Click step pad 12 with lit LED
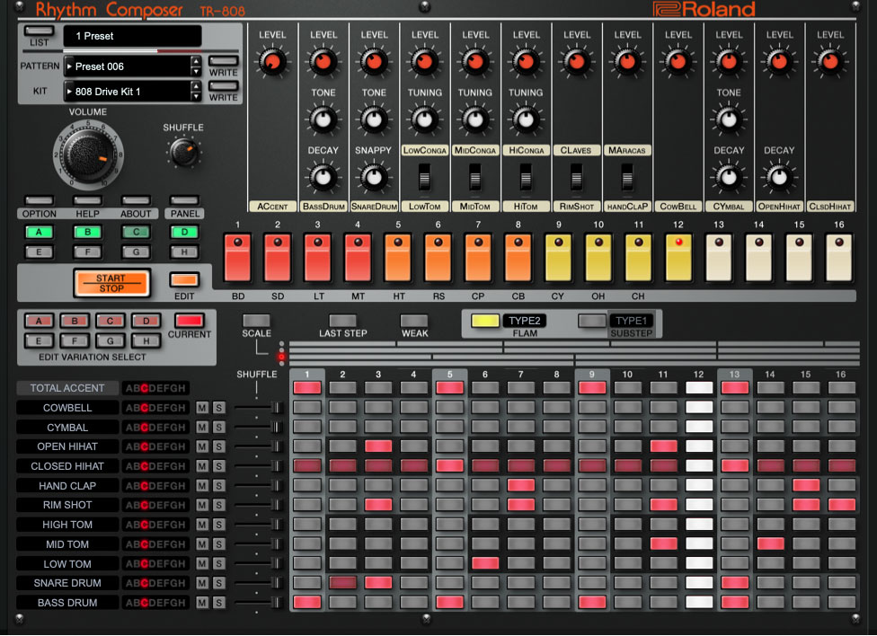Screen dimensions: 877x636 coord(678,258)
